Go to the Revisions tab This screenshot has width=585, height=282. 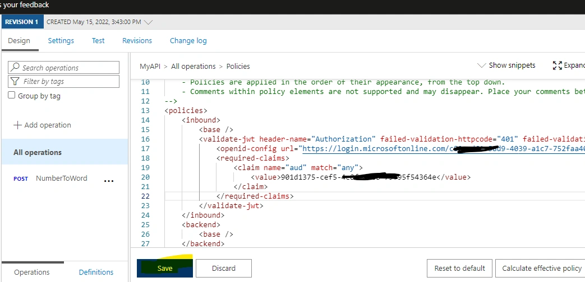(x=137, y=40)
